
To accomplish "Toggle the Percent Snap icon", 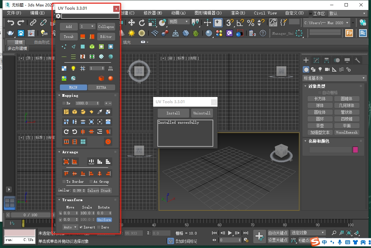I will click(250, 23).
